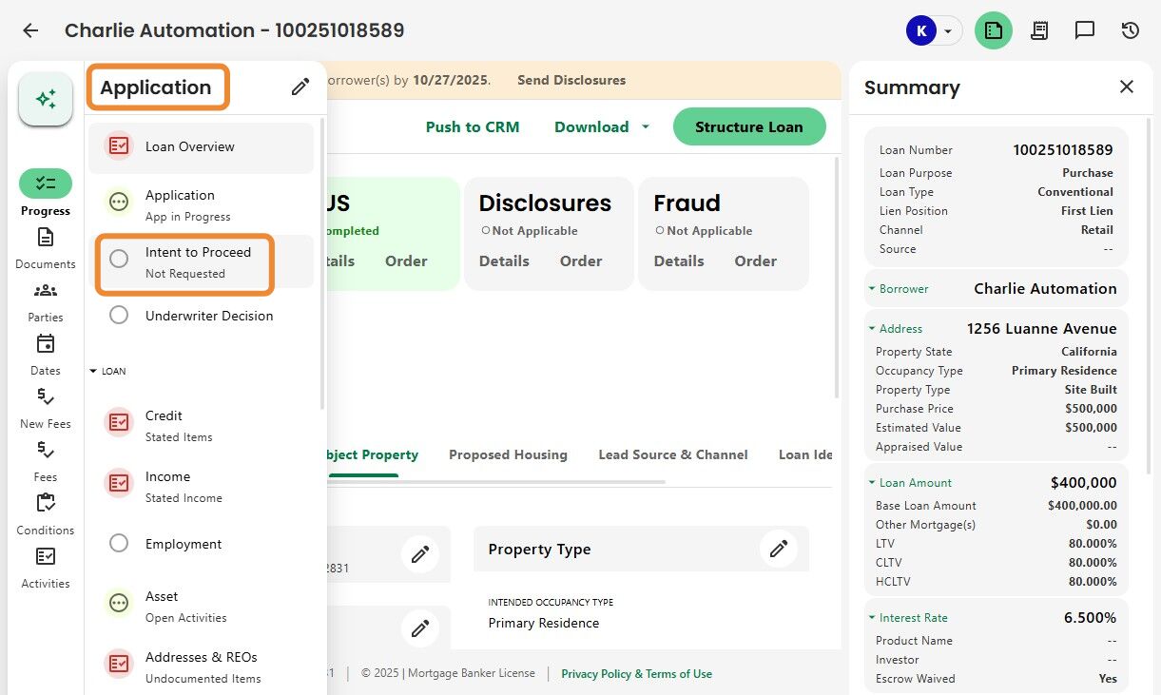Open the Conditions clipboard icon

(46, 503)
